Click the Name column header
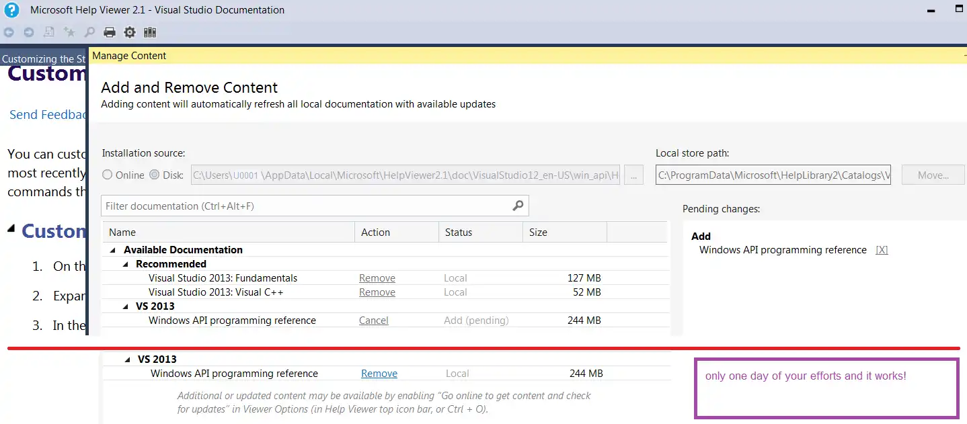 (229, 232)
